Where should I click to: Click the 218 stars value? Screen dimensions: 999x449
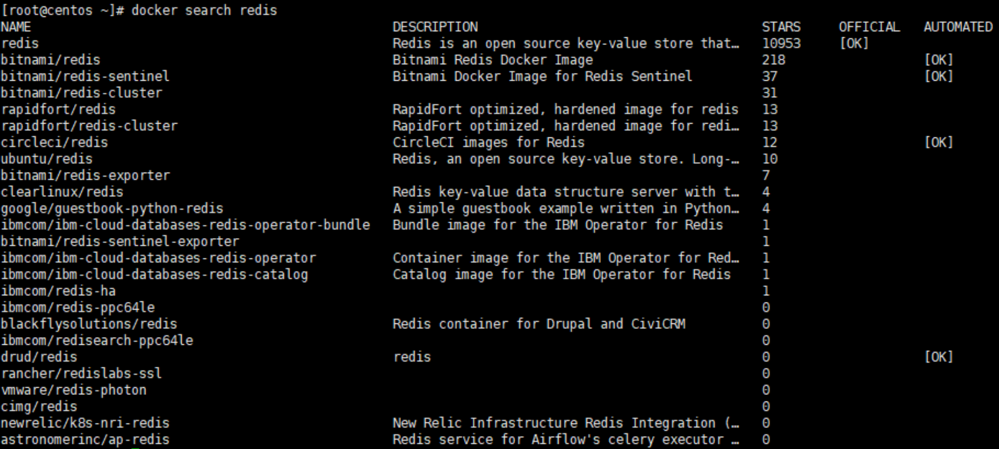[x=773, y=60]
